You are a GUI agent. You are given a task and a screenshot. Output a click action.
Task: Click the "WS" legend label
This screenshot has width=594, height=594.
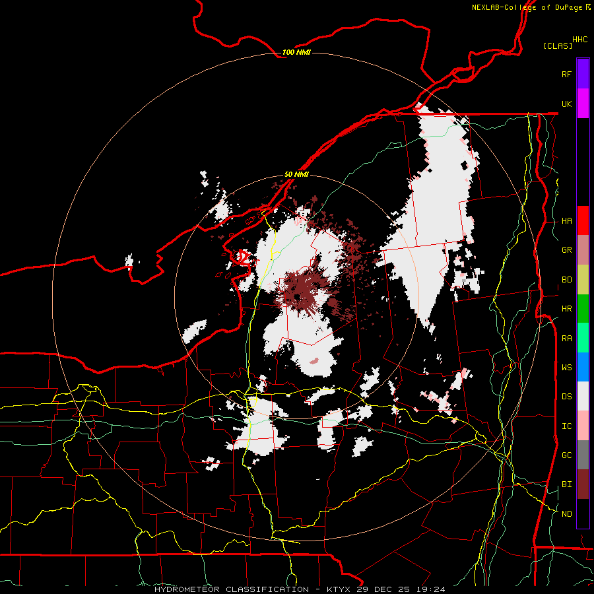[566, 367]
